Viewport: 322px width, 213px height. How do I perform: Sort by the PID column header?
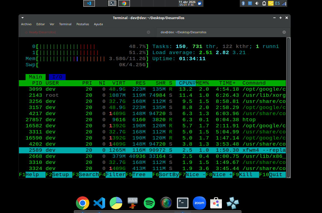coord(37,83)
